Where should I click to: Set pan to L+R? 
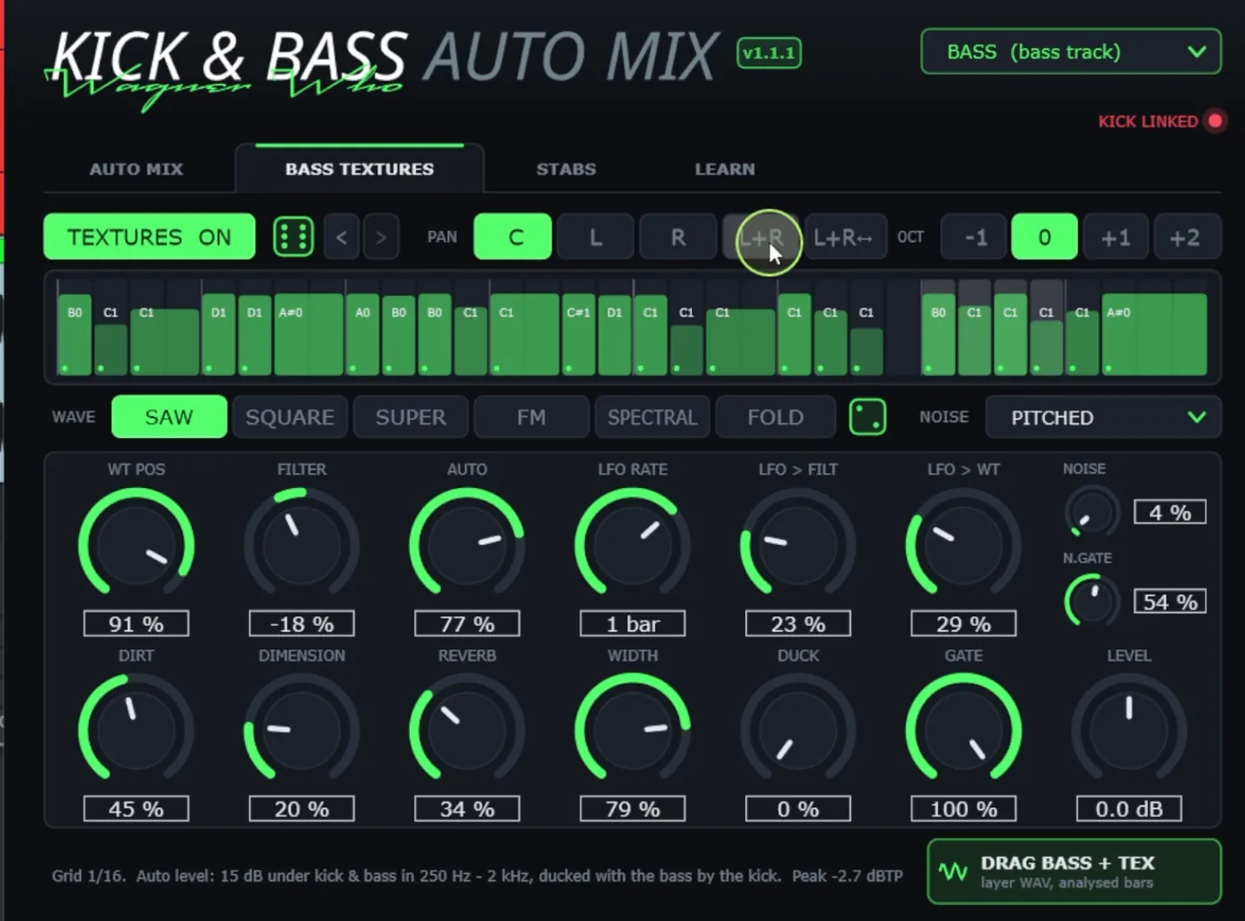(761, 237)
